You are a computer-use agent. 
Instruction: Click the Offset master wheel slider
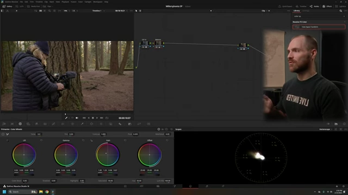[x=150, y=175]
